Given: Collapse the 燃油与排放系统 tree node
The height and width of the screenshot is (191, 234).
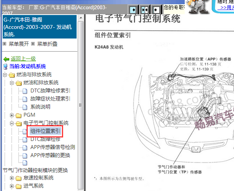Looking at the screenshot, I should pyautogui.click(x=5, y=75).
